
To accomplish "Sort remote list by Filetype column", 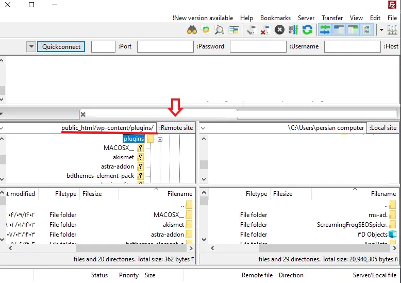I will pos(59,194).
